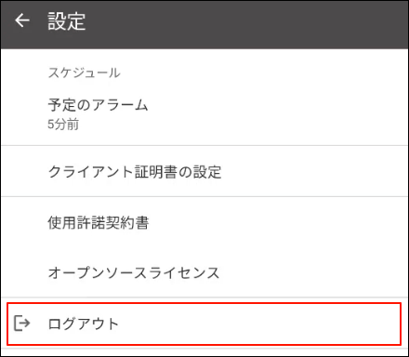
Task: Click the row area right of クライアント証明書の設定
Action: point(314,172)
